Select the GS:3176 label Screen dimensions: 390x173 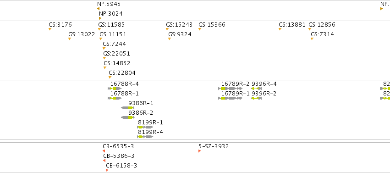tap(60, 25)
